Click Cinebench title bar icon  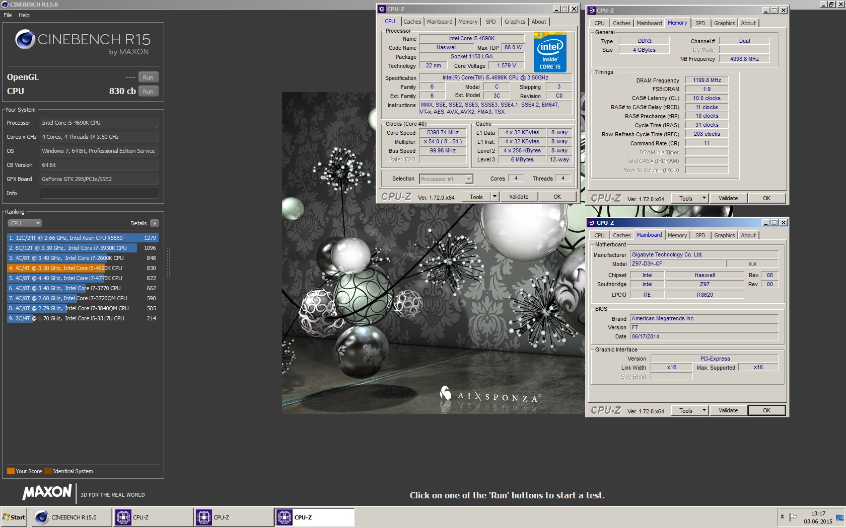(x=5, y=5)
